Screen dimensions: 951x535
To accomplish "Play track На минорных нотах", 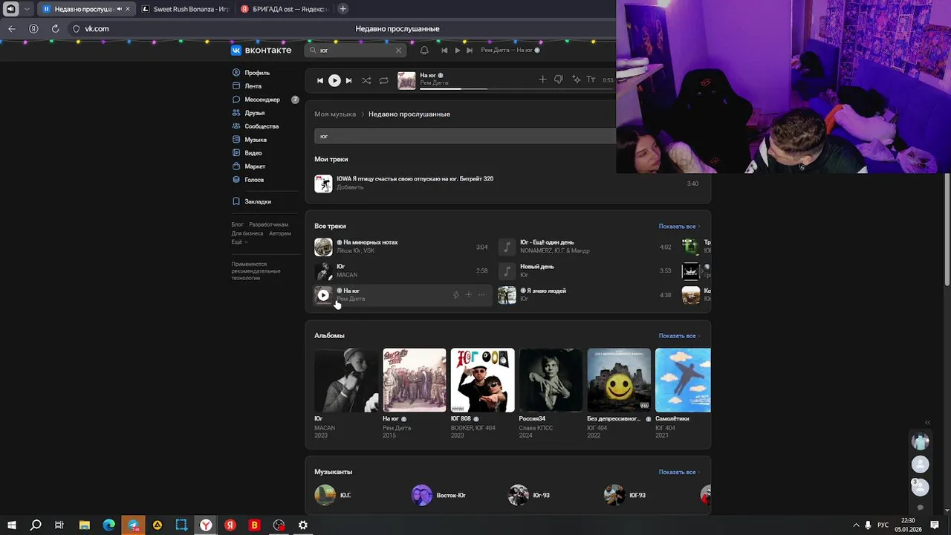I will click(x=323, y=247).
